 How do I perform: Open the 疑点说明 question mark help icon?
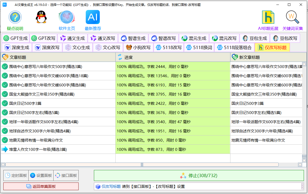[x=15, y=17]
